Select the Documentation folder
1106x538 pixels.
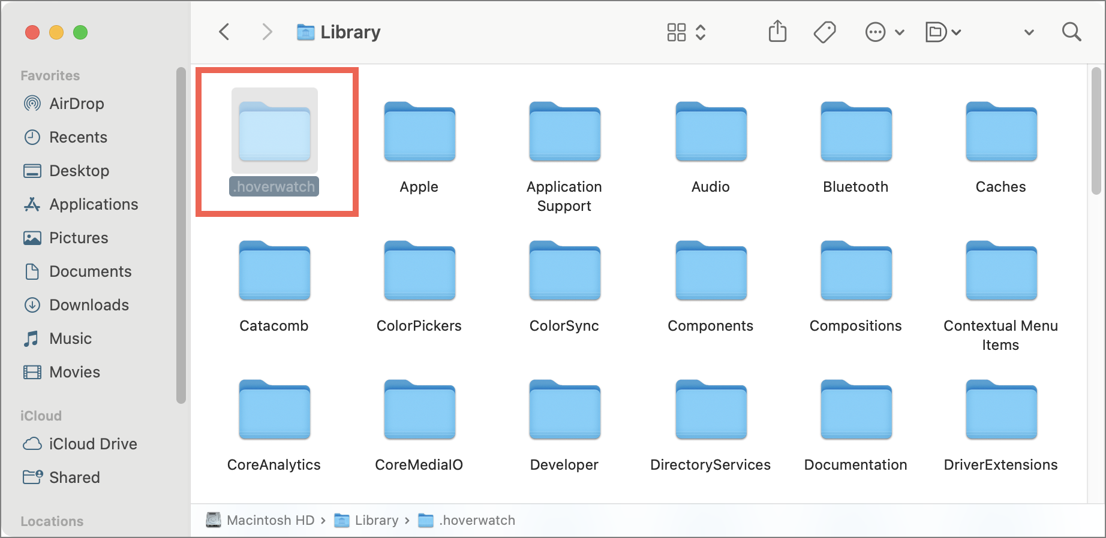(856, 425)
